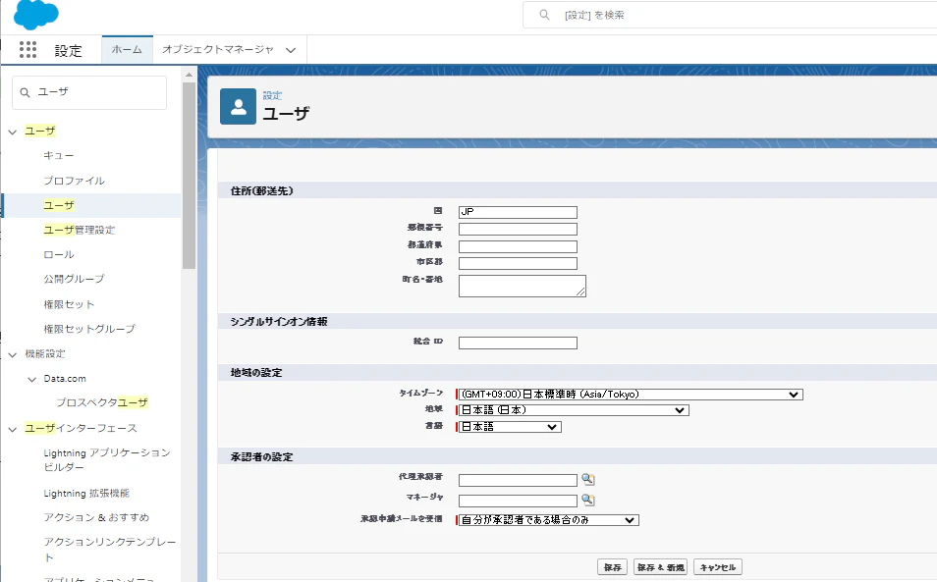The image size is (937, 582).
Task: Click the 保存 & 新規 button
Action: pos(660,567)
